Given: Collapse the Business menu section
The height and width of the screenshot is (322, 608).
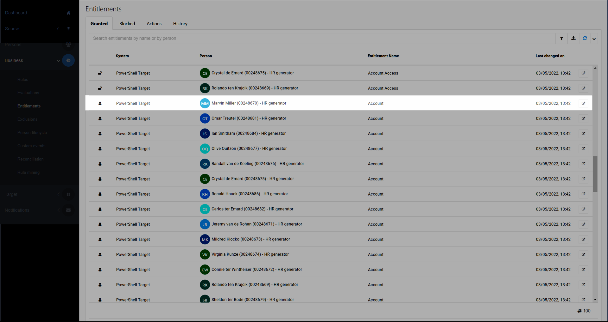Looking at the screenshot, I should pos(58,60).
